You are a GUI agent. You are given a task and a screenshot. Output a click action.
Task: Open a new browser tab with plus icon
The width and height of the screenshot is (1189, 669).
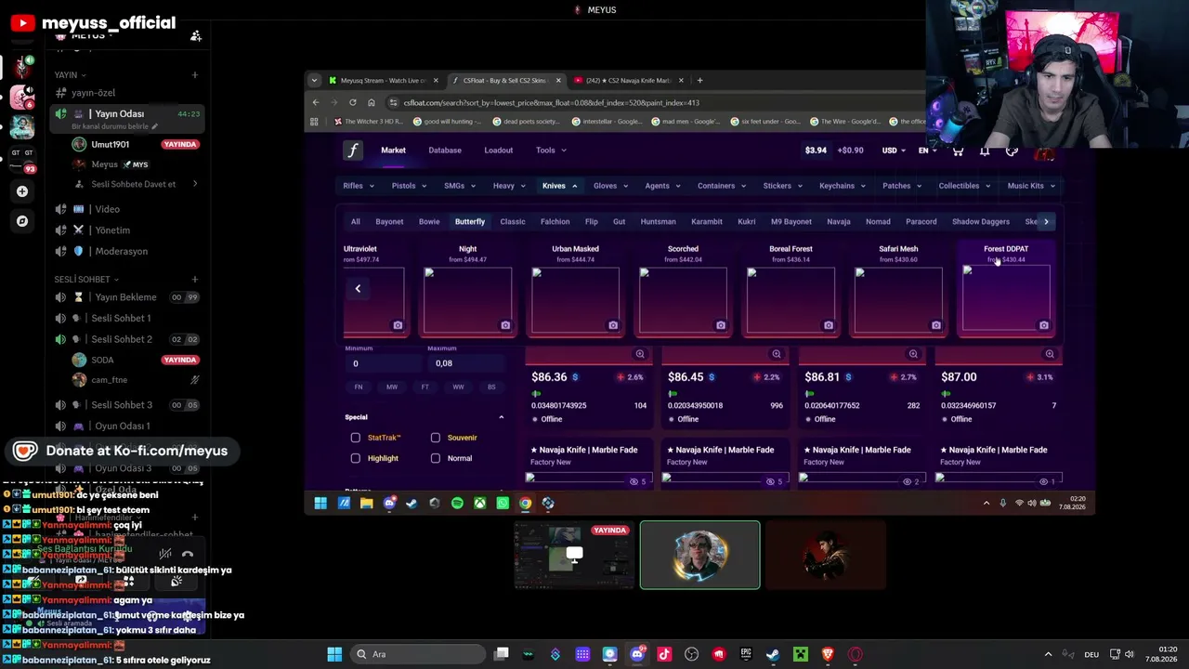click(699, 81)
